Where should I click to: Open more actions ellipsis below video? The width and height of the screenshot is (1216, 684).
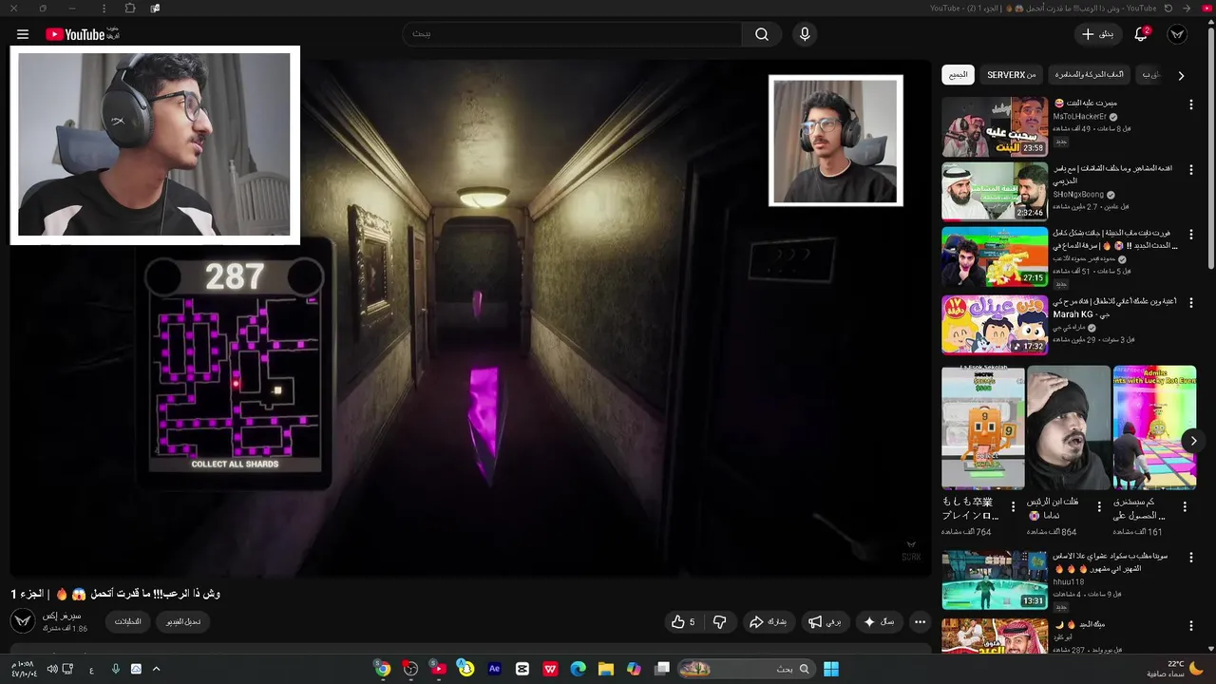pyautogui.click(x=920, y=622)
